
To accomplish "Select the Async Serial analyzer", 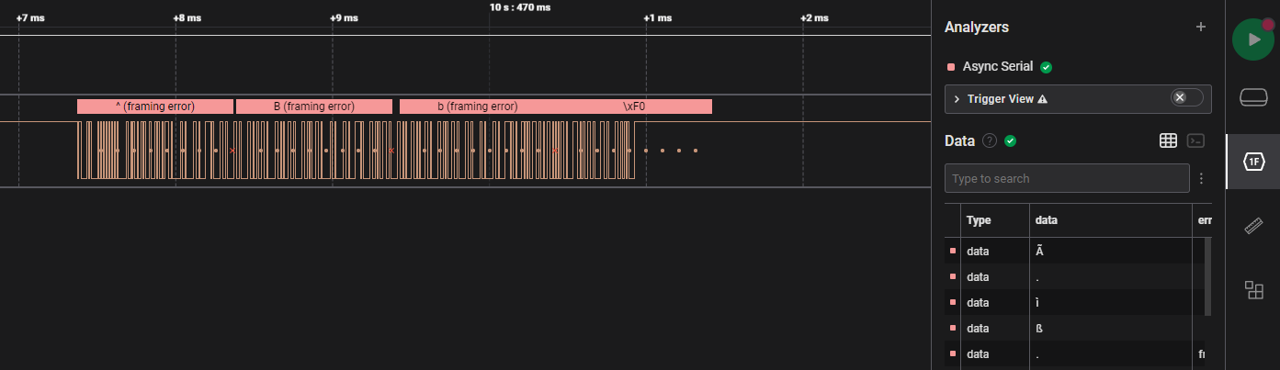I will 995,67.
